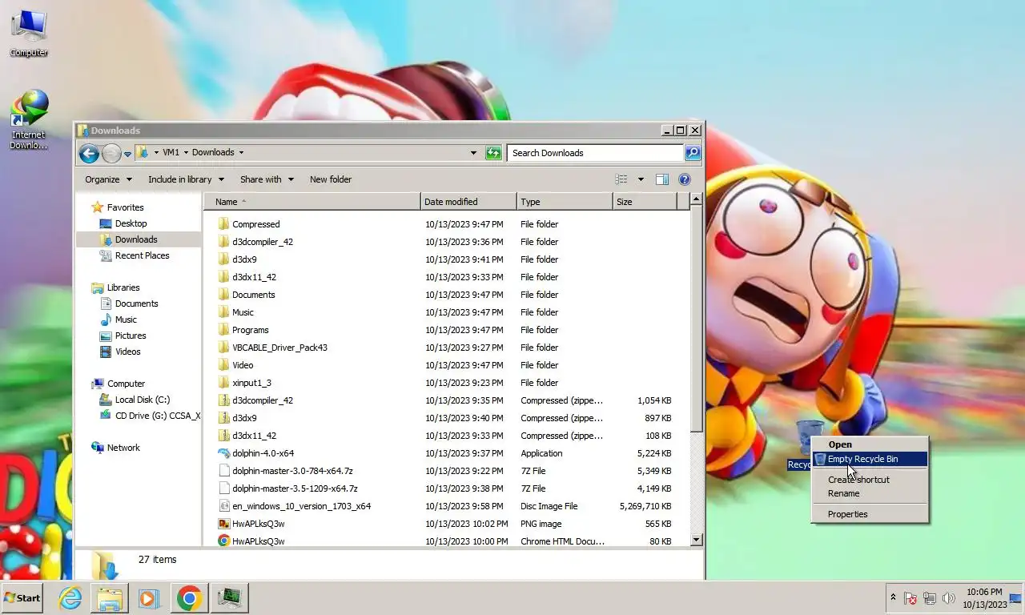
Task: Select the dolphin-4.0-x64 application icon
Action: click(224, 453)
